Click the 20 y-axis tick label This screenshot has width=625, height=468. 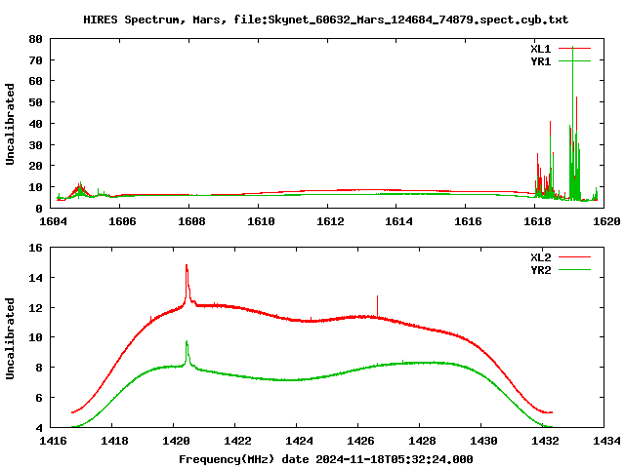coord(35,167)
